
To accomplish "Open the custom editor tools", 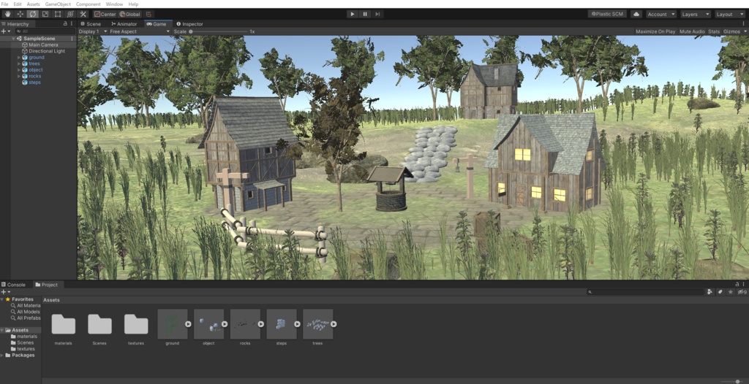I will pos(83,15).
